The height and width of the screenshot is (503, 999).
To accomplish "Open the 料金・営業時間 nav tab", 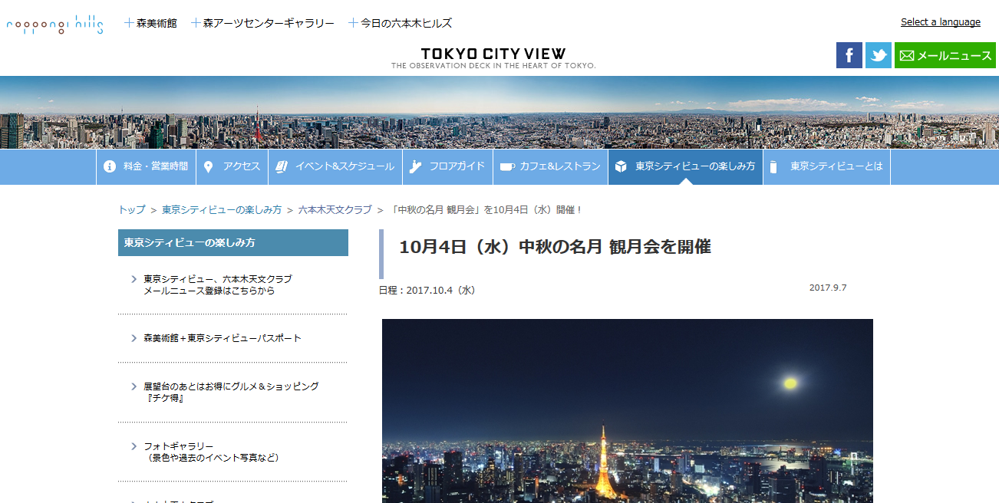I will (146, 166).
